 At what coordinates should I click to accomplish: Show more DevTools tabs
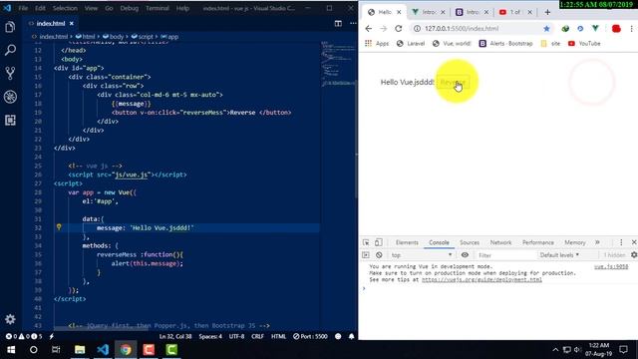click(597, 242)
